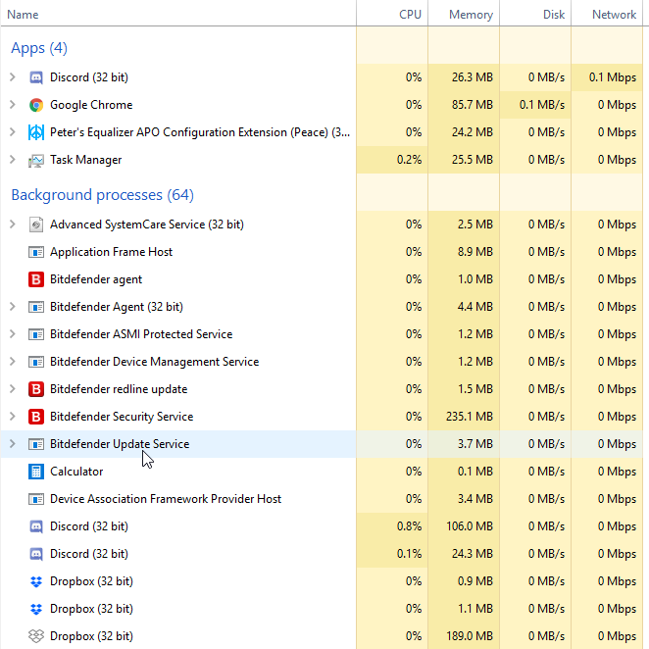Click the 106.0 MB memory value
The image size is (649, 649).
470,526
